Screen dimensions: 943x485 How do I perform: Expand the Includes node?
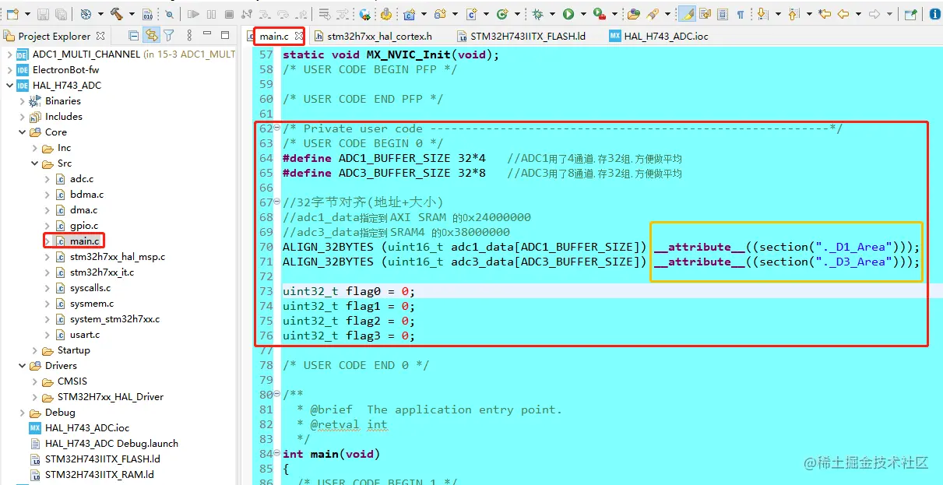coord(21,117)
